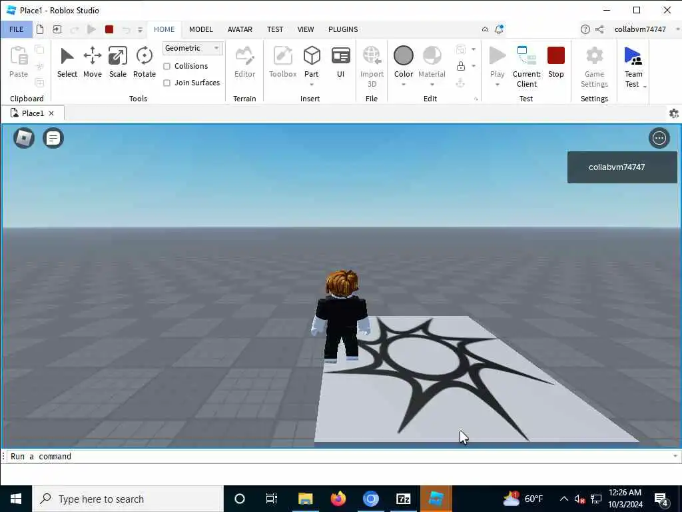
Task: Click the New file icon in quick access
Action: 40,29
